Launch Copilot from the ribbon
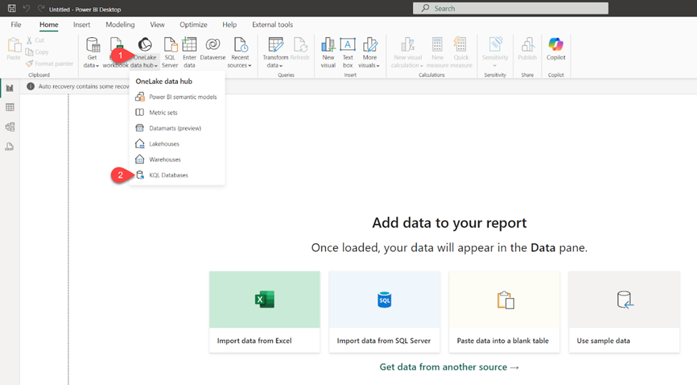Viewport: 697px width, 385px height. tap(555, 49)
